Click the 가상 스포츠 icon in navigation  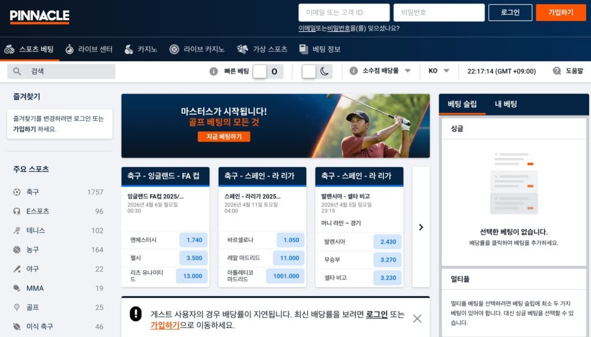tap(242, 50)
